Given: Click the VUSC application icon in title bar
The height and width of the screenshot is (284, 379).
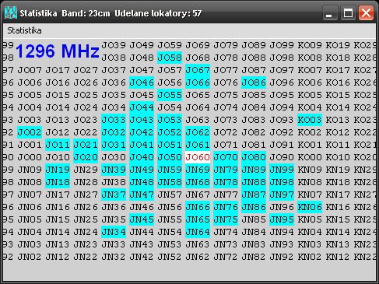Looking at the screenshot, I should pos(11,12).
